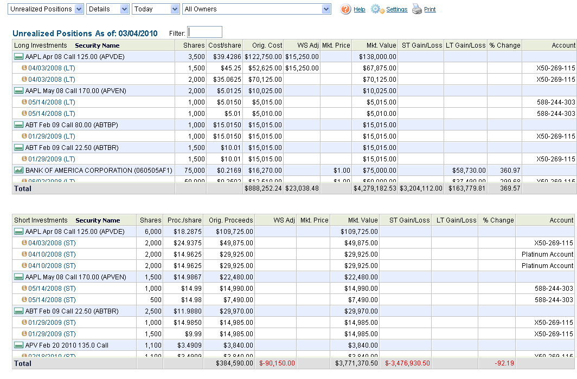Click the Print link

430,10
